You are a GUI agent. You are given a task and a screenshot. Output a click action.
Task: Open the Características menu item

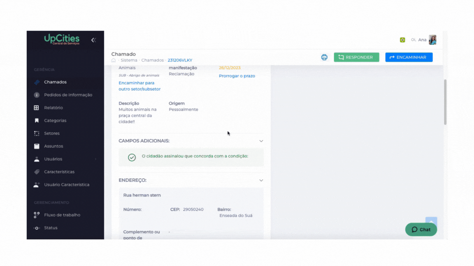pos(59,172)
